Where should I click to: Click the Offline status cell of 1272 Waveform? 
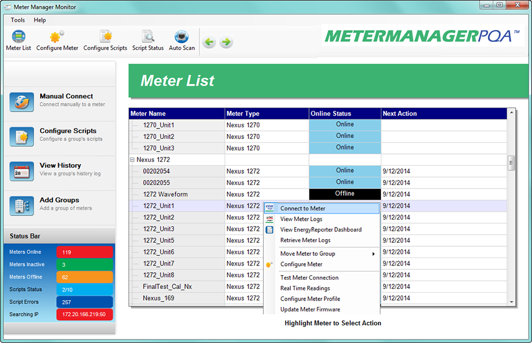[345, 194]
